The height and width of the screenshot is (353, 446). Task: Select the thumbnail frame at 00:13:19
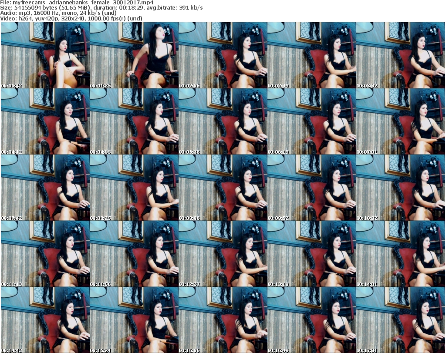click(x=312, y=253)
